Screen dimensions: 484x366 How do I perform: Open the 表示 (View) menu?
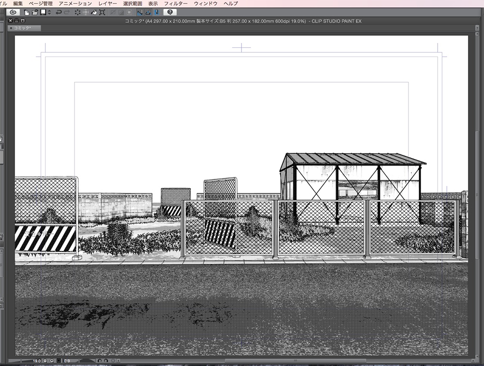pyautogui.click(x=153, y=3)
